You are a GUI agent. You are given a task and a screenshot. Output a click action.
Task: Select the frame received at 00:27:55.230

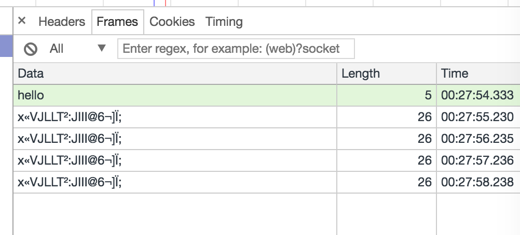click(267, 117)
